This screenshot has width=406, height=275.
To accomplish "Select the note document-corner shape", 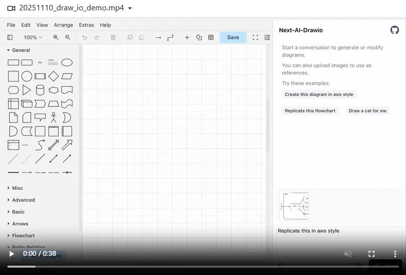I will [x=13, y=117].
